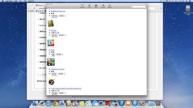The width and height of the screenshot is (193, 108).
Task: Open Notification Center in menu bar
Action: click(190, 1)
